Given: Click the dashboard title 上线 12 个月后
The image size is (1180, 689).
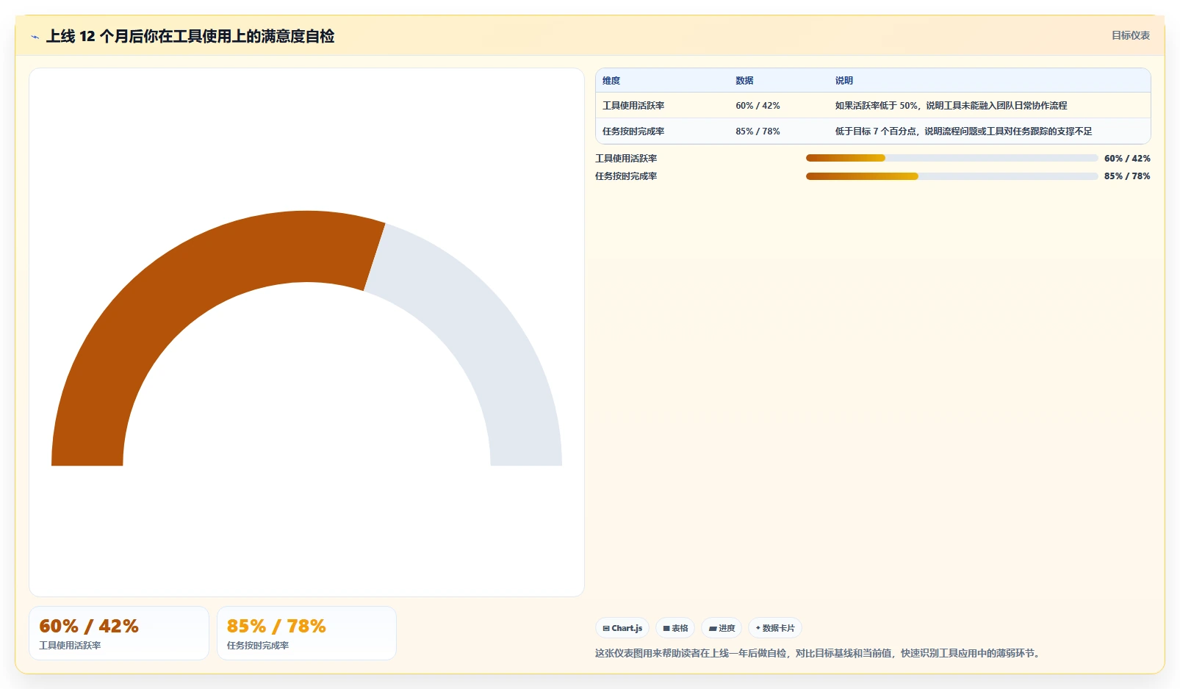Looking at the screenshot, I should coord(190,36).
